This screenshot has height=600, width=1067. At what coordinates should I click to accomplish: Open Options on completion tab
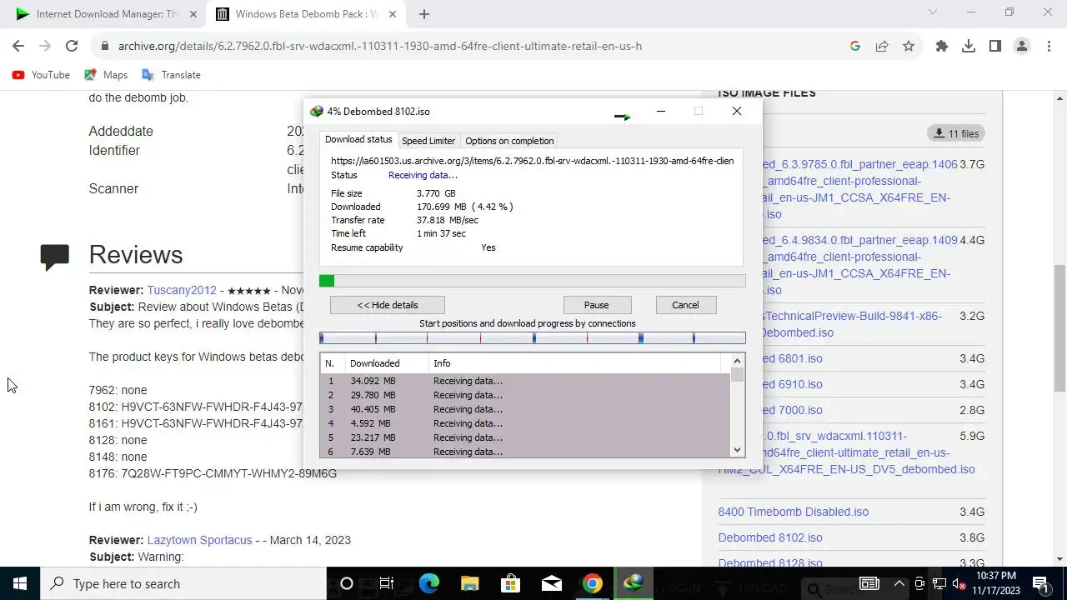click(x=509, y=141)
